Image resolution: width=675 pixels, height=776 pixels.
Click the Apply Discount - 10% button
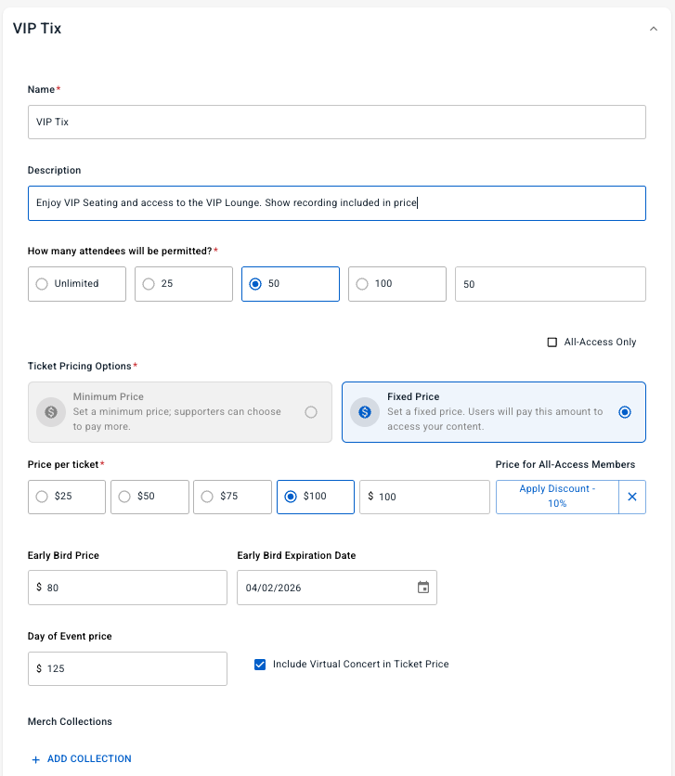point(557,497)
